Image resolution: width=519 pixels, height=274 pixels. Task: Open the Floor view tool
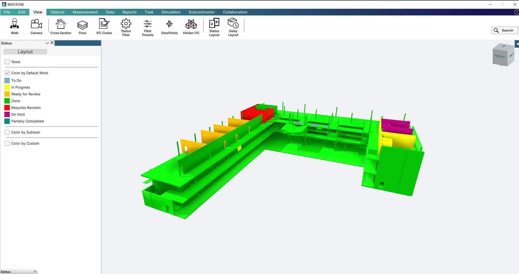tap(82, 27)
